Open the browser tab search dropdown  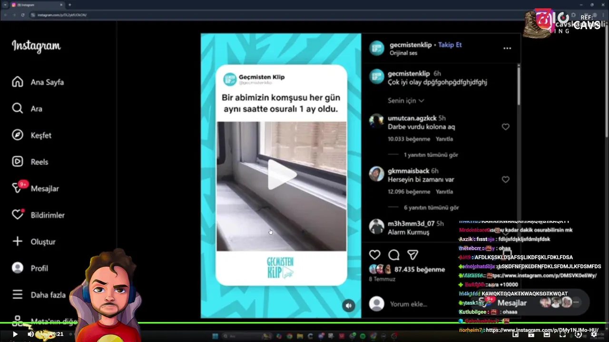5,5
